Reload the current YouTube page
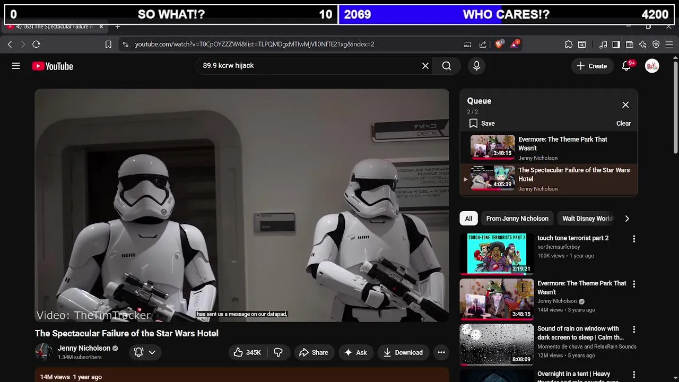Viewport: 679px width, 382px height. point(36,45)
